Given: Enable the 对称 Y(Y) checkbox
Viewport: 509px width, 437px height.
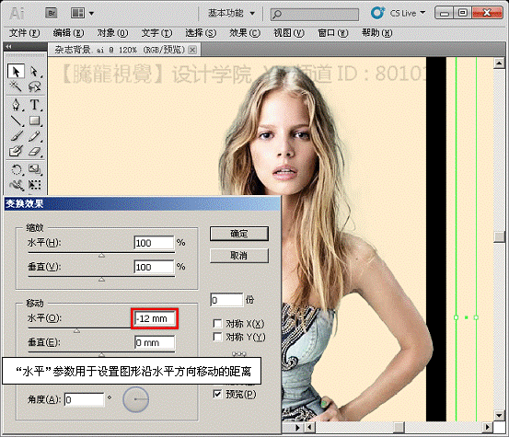Looking at the screenshot, I should [x=217, y=337].
